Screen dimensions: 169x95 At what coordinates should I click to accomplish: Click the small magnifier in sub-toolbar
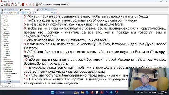33,13
